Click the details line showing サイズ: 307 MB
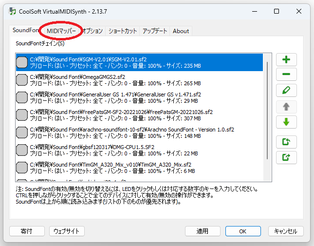Image resolution: width=314 pixels, height=246 pixels. tap(115, 118)
